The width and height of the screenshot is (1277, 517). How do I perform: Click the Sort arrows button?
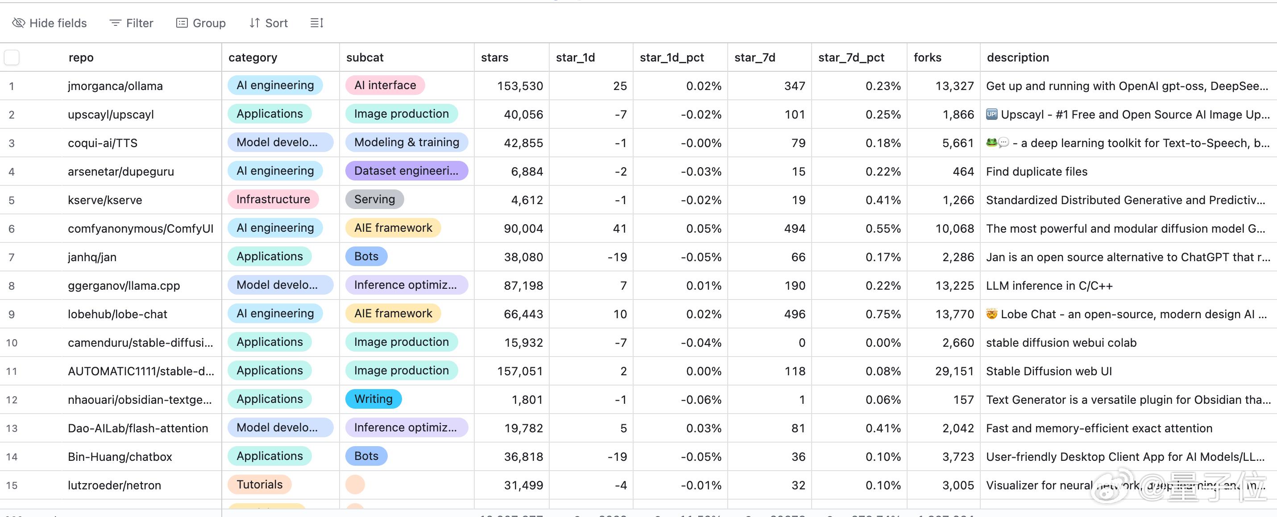coord(268,23)
